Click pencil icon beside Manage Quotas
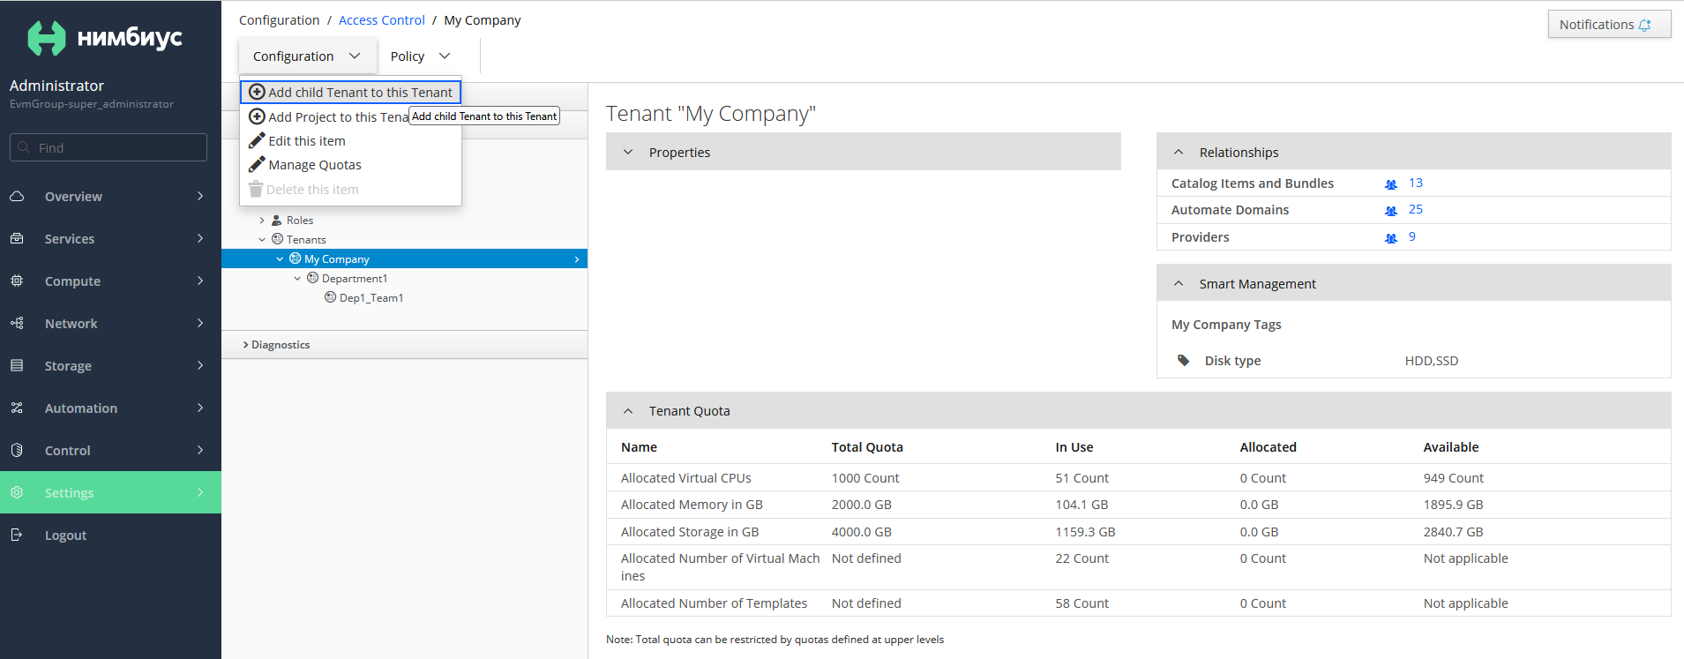Viewport: 1684px width, 659px height. click(x=257, y=164)
